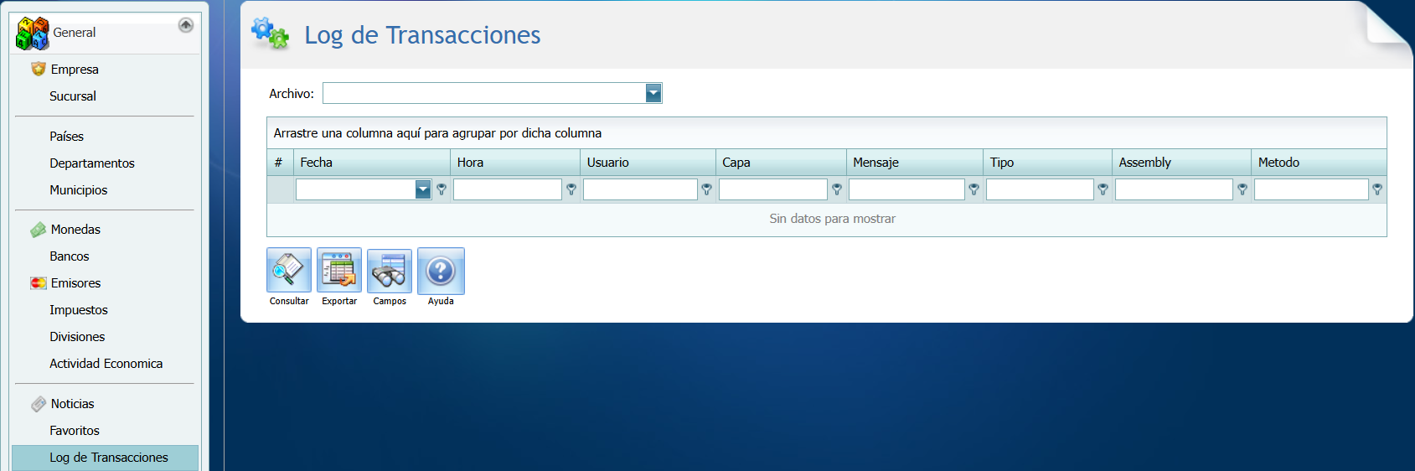Viewport: 1415px width, 471px height.
Task: Select Departamentos menu entry
Action: 92,163
